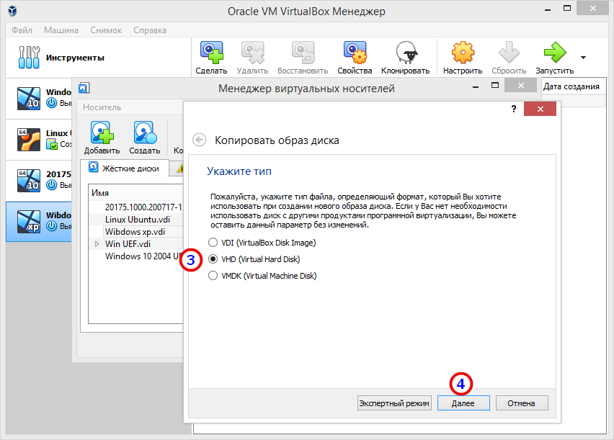Viewport: 614px width, 440px height.
Task: Select VDI (VirtualBox Disk Image) option
Action: (213, 243)
